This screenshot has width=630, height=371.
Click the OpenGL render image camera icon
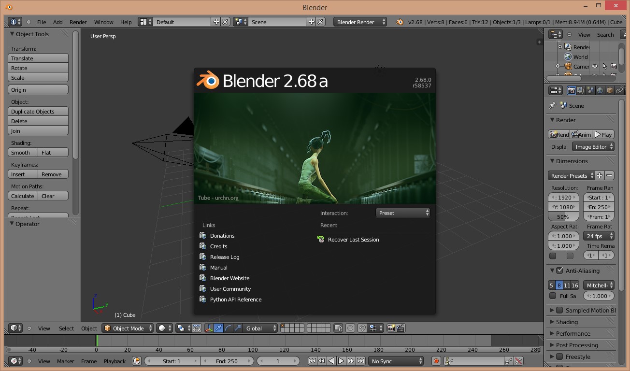[391, 328]
